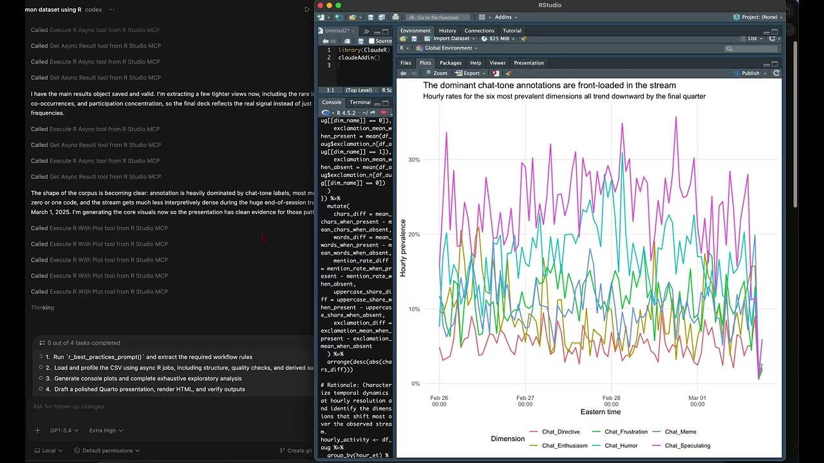Click Show in new window icon in editor

pyautogui.click(x=348, y=41)
